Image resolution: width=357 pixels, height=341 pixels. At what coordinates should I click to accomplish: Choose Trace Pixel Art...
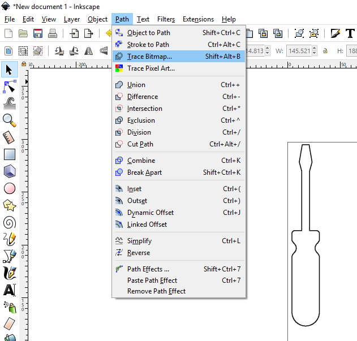pyautogui.click(x=179, y=68)
